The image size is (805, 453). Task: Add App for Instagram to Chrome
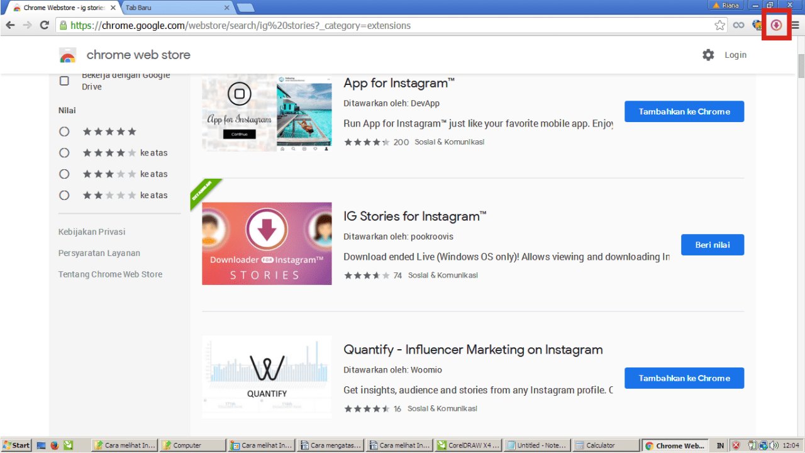click(684, 111)
